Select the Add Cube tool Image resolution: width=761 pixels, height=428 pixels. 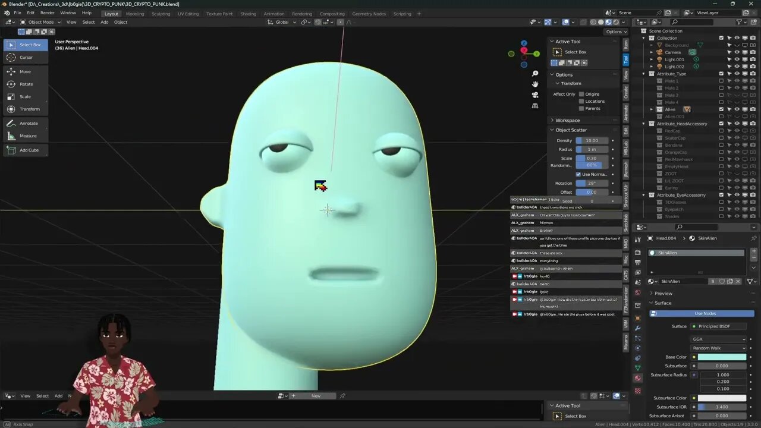pyautogui.click(x=26, y=150)
